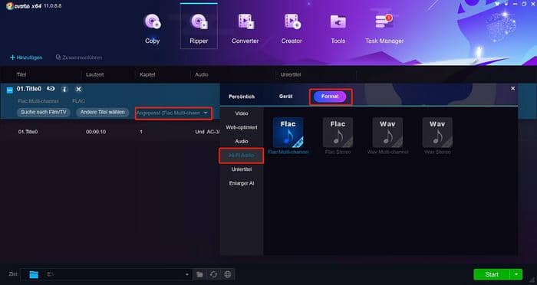The image size is (537, 285).
Task: Choose the Wav Multi-channel profile
Action: (x=387, y=136)
